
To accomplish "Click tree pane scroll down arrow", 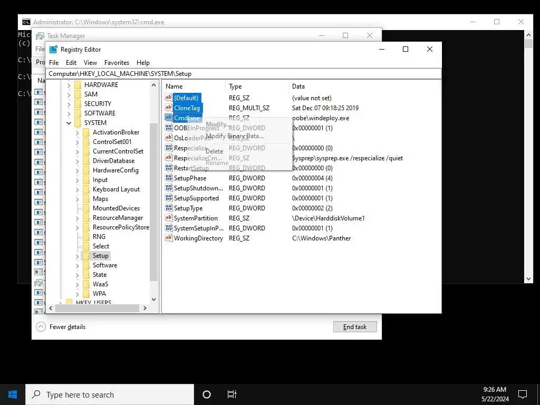I will 153,300.
